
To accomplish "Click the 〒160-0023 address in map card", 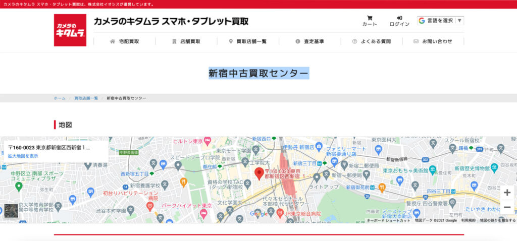I will coord(49,148).
